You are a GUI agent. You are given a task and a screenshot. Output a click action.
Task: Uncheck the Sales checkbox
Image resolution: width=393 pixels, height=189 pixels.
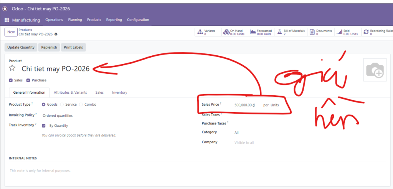pos(11,80)
